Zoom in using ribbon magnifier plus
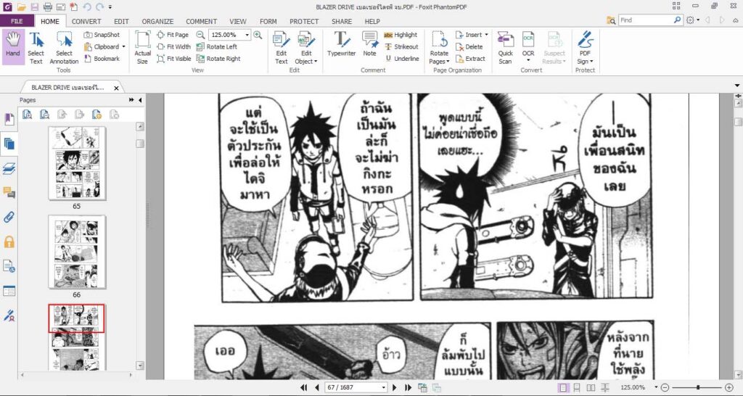The height and width of the screenshot is (396, 743). coord(258,35)
